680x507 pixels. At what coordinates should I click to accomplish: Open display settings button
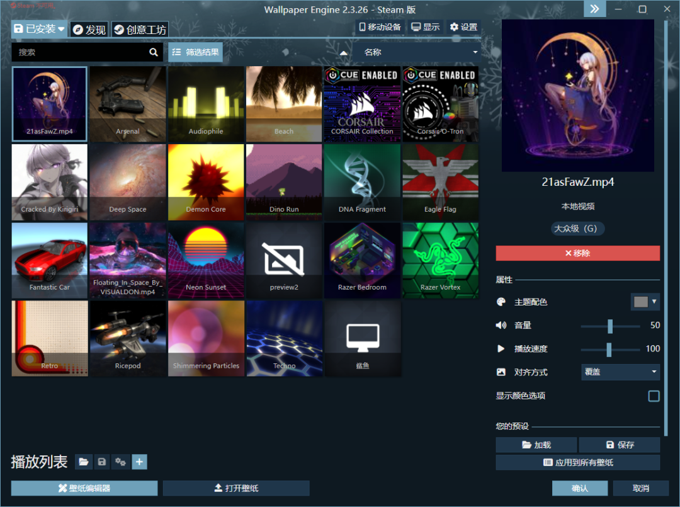click(x=426, y=27)
